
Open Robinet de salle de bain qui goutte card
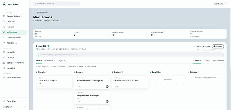(x=92, y=82)
